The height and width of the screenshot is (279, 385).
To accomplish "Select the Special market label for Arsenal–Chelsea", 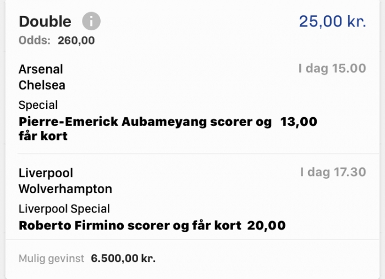I will pyautogui.click(x=38, y=105).
